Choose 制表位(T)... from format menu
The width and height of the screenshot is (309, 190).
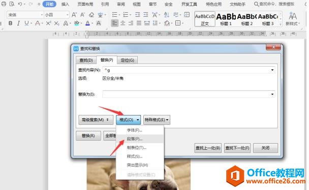(140, 148)
